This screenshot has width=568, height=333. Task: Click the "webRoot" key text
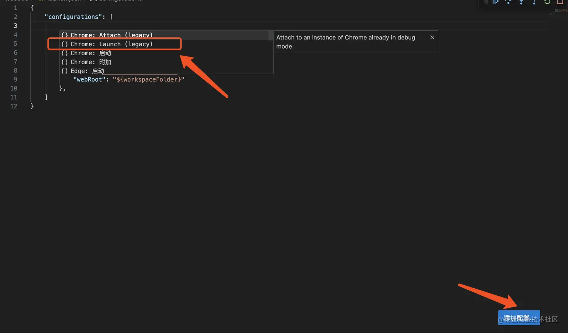click(89, 79)
